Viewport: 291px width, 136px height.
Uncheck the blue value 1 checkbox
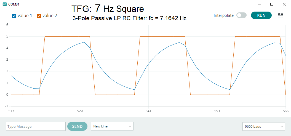(14, 16)
